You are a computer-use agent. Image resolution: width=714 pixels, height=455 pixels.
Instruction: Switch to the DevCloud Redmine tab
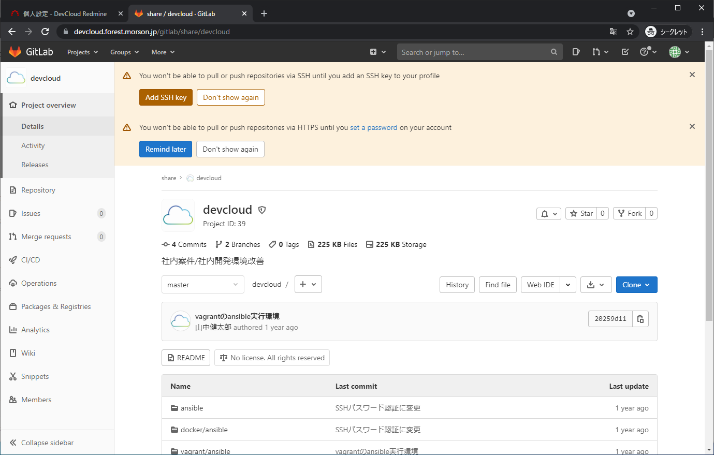[x=65, y=13]
